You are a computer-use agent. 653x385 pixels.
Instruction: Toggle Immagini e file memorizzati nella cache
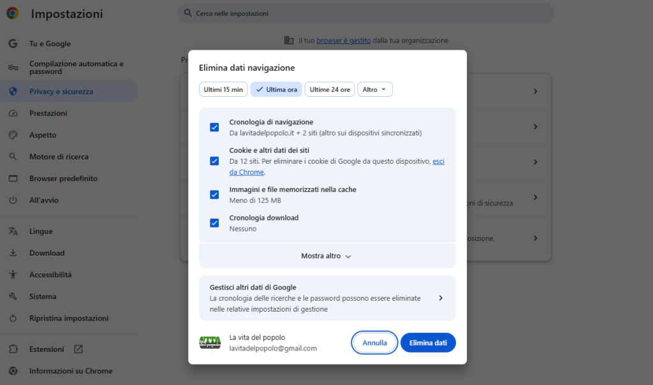[214, 194]
